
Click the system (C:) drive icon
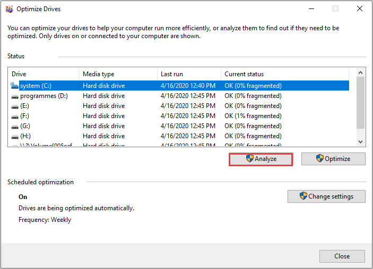coord(14,86)
